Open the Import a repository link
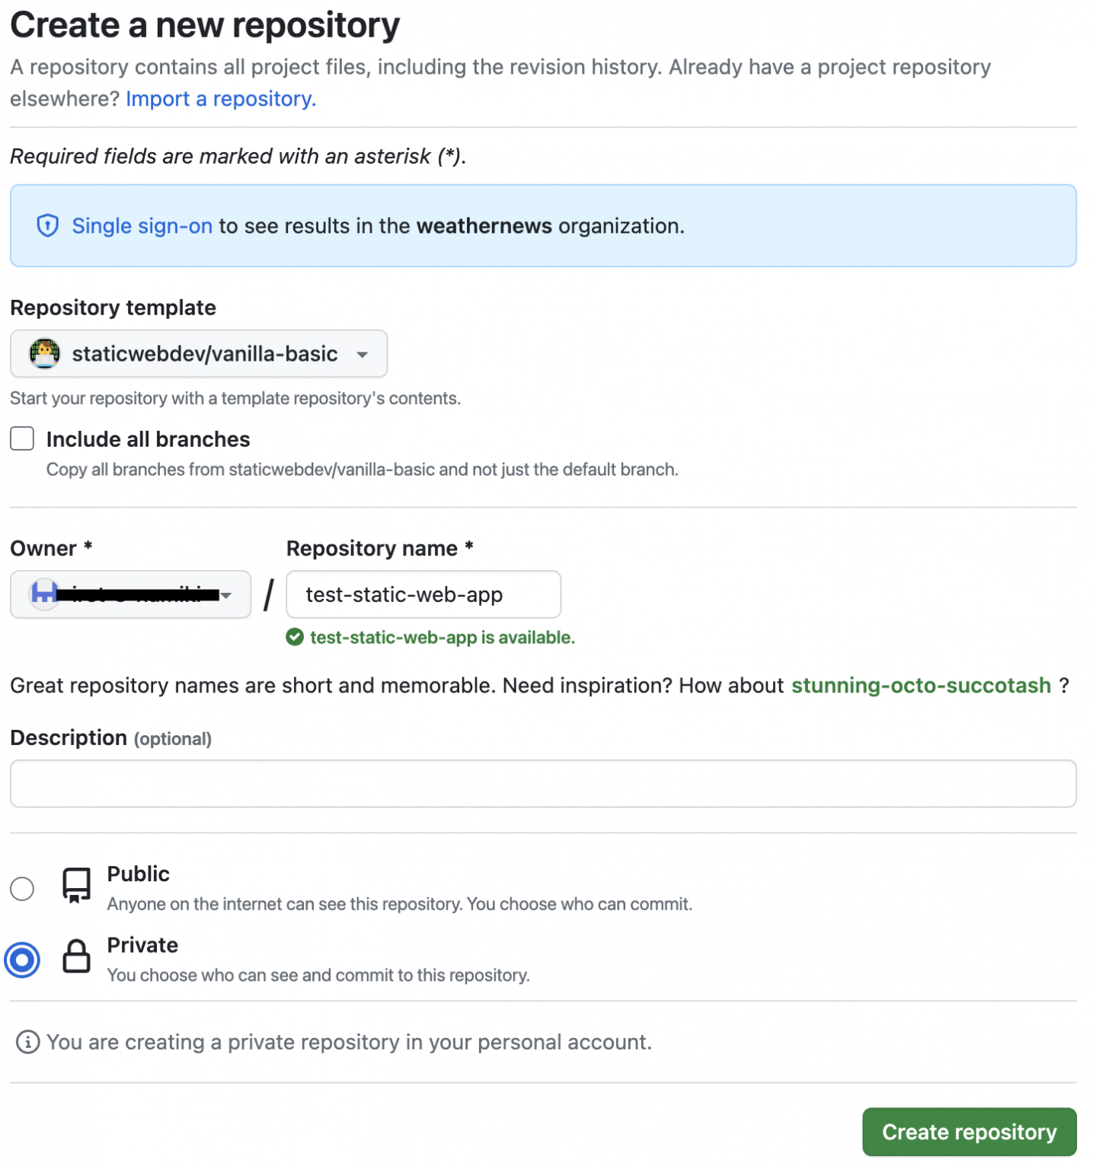 point(220,99)
